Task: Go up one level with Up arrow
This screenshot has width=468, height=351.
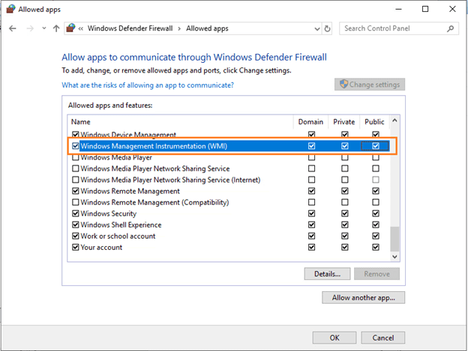Action: click(56, 28)
